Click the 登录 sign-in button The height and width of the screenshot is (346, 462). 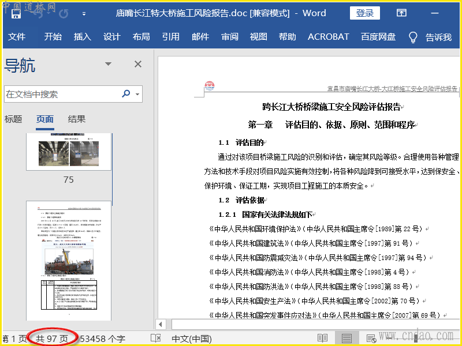tap(364, 13)
